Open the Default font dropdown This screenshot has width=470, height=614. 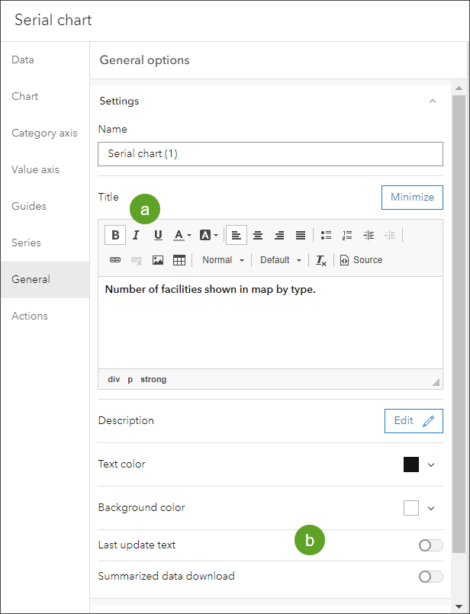pos(280,260)
